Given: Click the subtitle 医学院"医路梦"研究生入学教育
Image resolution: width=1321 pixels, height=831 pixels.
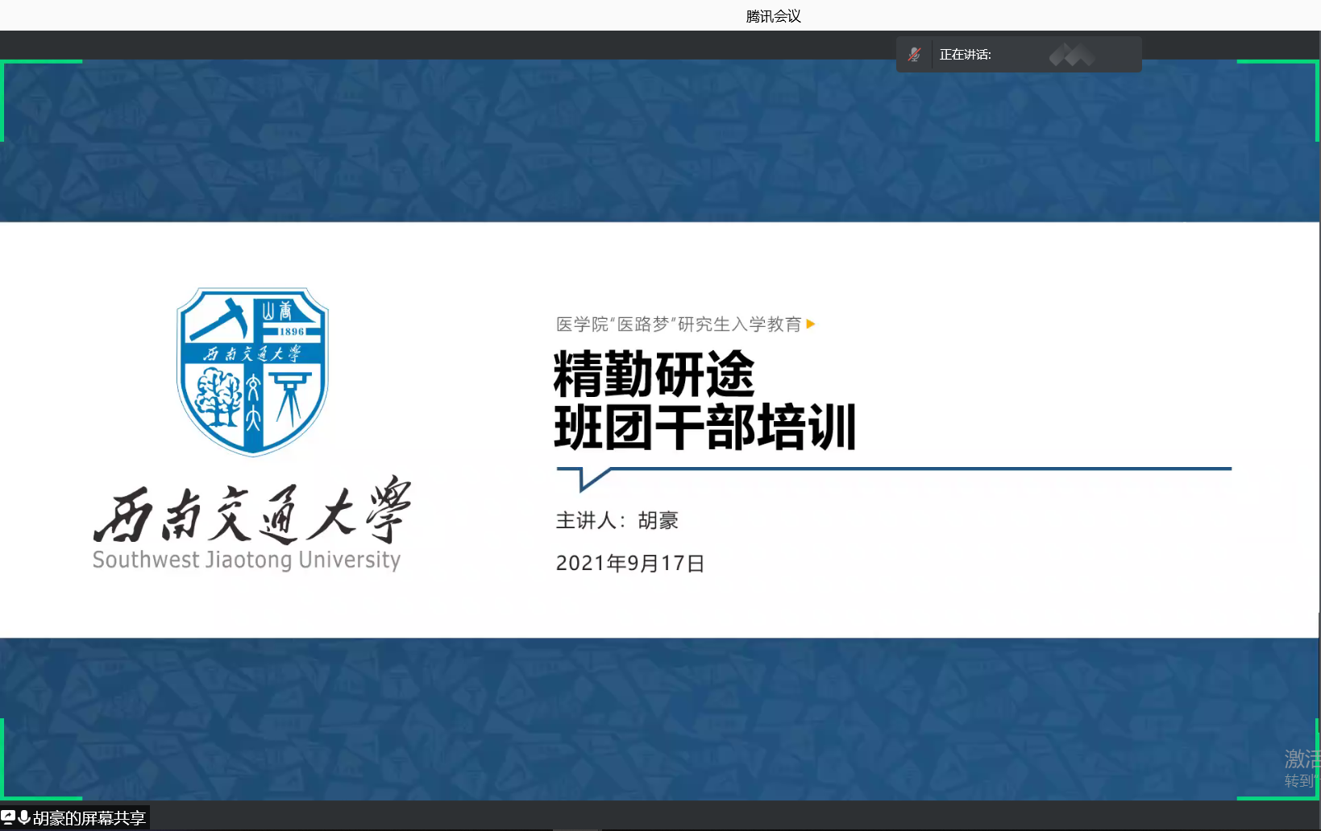Looking at the screenshot, I should tap(678, 325).
